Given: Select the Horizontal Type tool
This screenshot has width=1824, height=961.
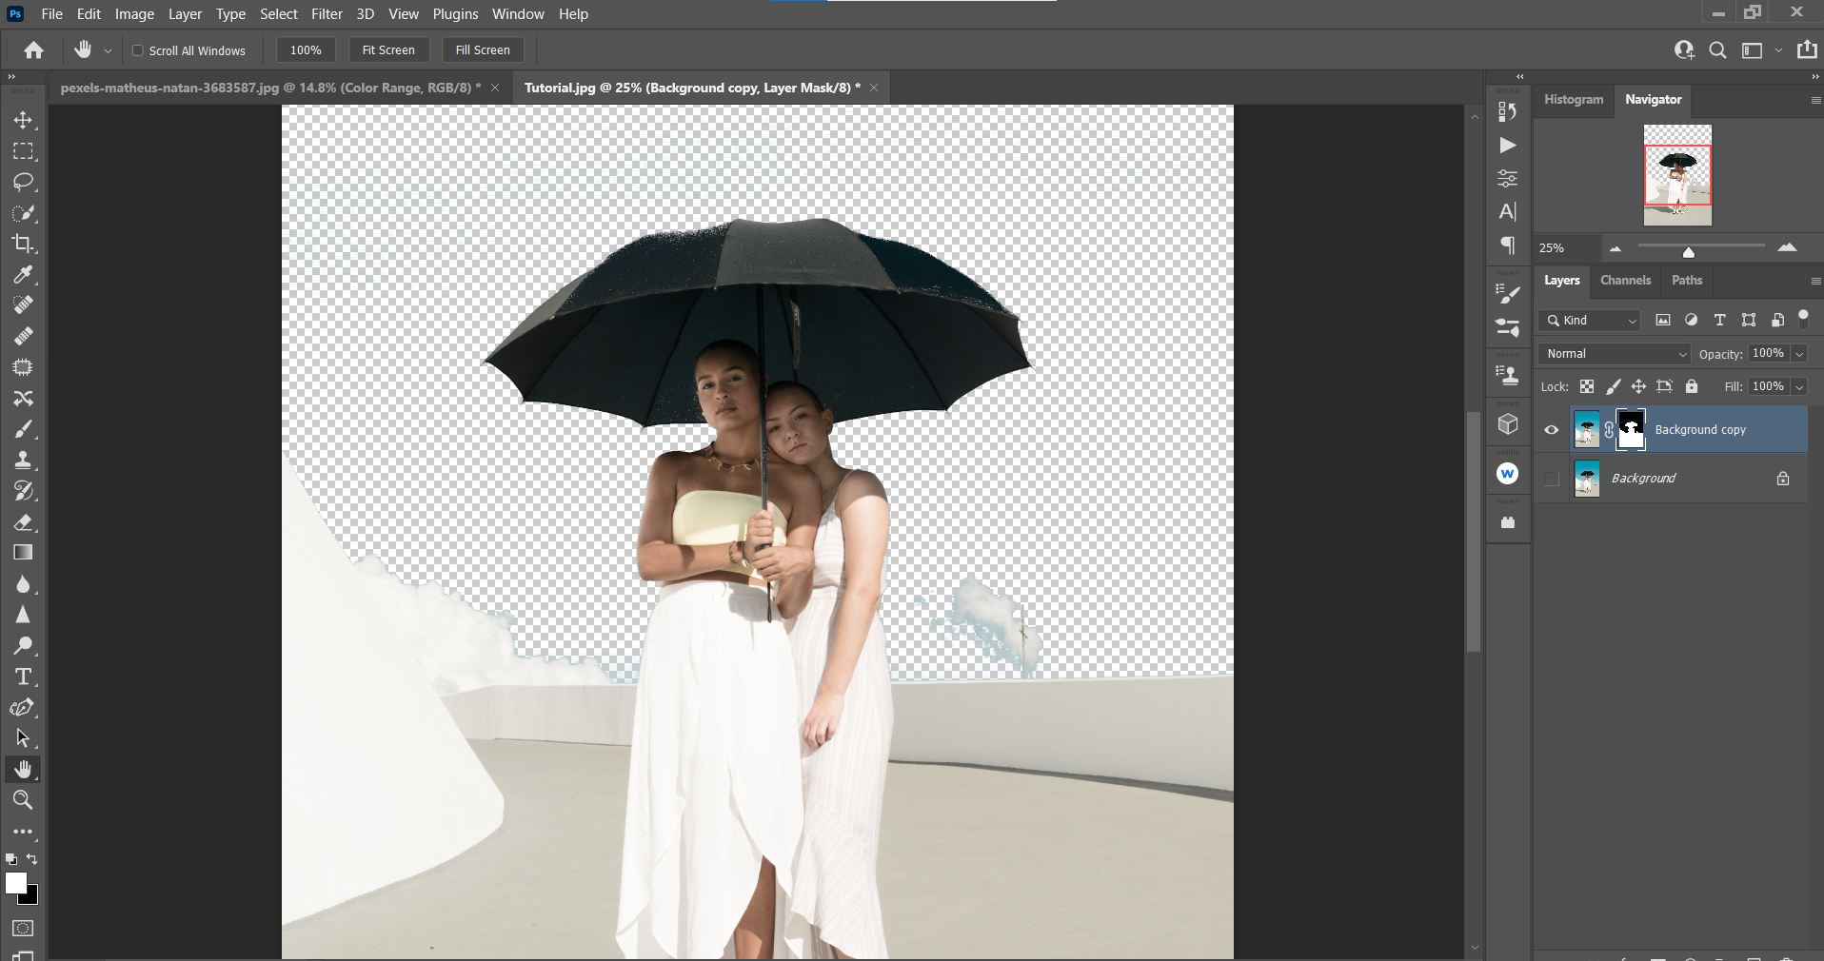Looking at the screenshot, I should (x=23, y=677).
